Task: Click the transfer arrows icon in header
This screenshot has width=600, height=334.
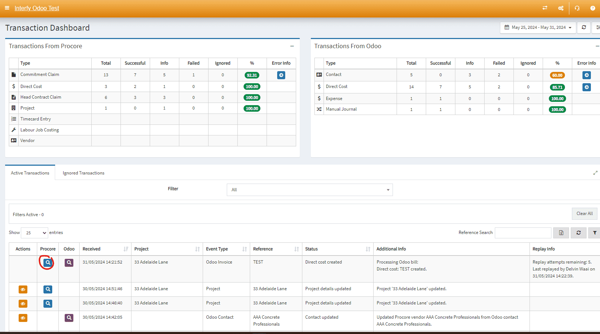Action: tap(545, 8)
